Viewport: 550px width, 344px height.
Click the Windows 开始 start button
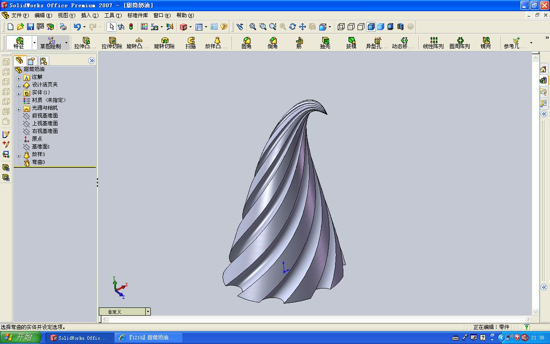[21, 338]
